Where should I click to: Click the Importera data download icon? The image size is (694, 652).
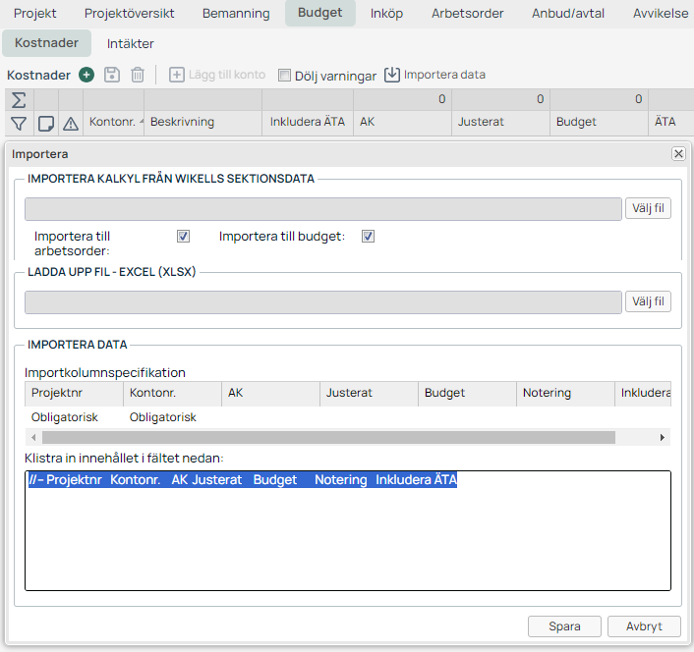(x=391, y=75)
